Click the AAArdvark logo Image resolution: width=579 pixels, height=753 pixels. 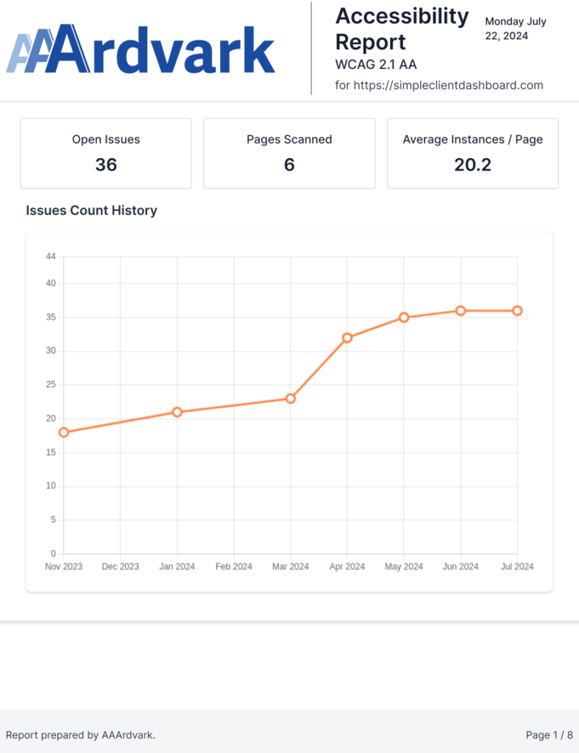[x=141, y=49]
